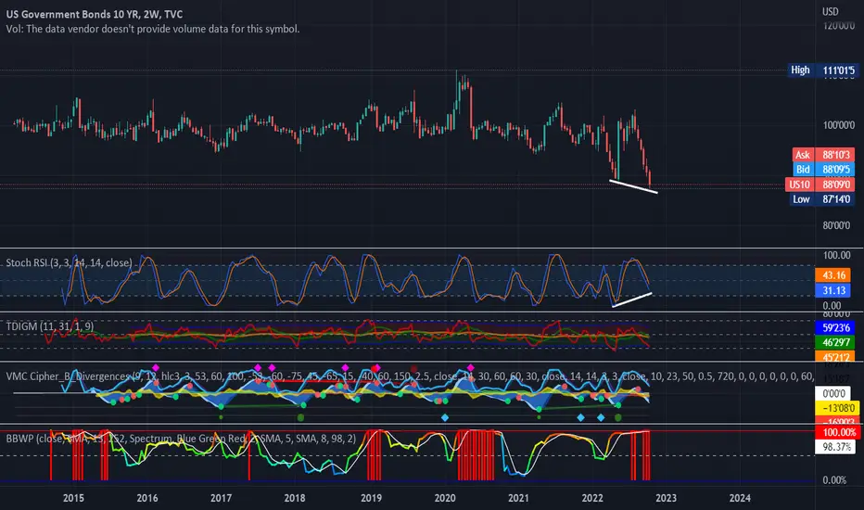
Task: Click the 88'09'5 bid value
Action: [x=835, y=170]
